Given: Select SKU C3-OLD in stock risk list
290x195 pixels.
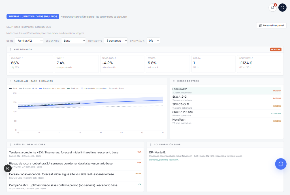Looking at the screenshot, I should pos(227,106).
